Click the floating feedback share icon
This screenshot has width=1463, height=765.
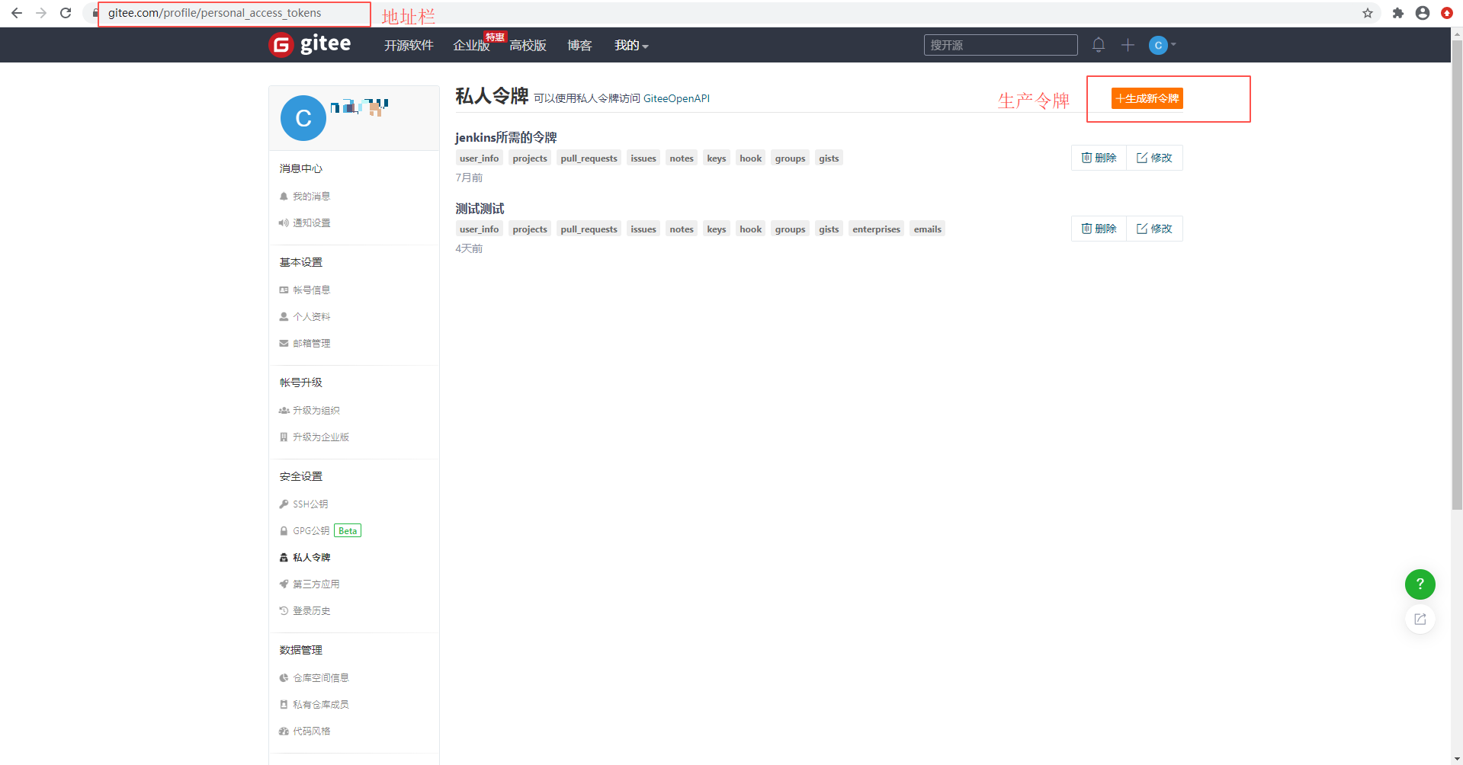pos(1420,619)
